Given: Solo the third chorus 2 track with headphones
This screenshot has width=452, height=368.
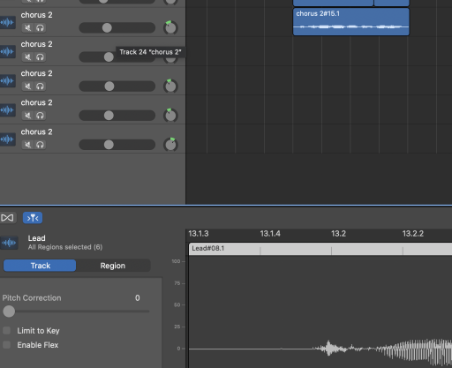Looking at the screenshot, I should click(x=40, y=86).
